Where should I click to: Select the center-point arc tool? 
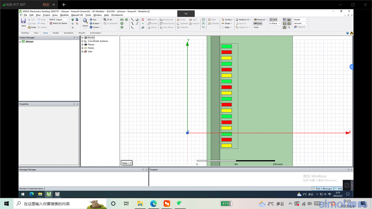137,20
